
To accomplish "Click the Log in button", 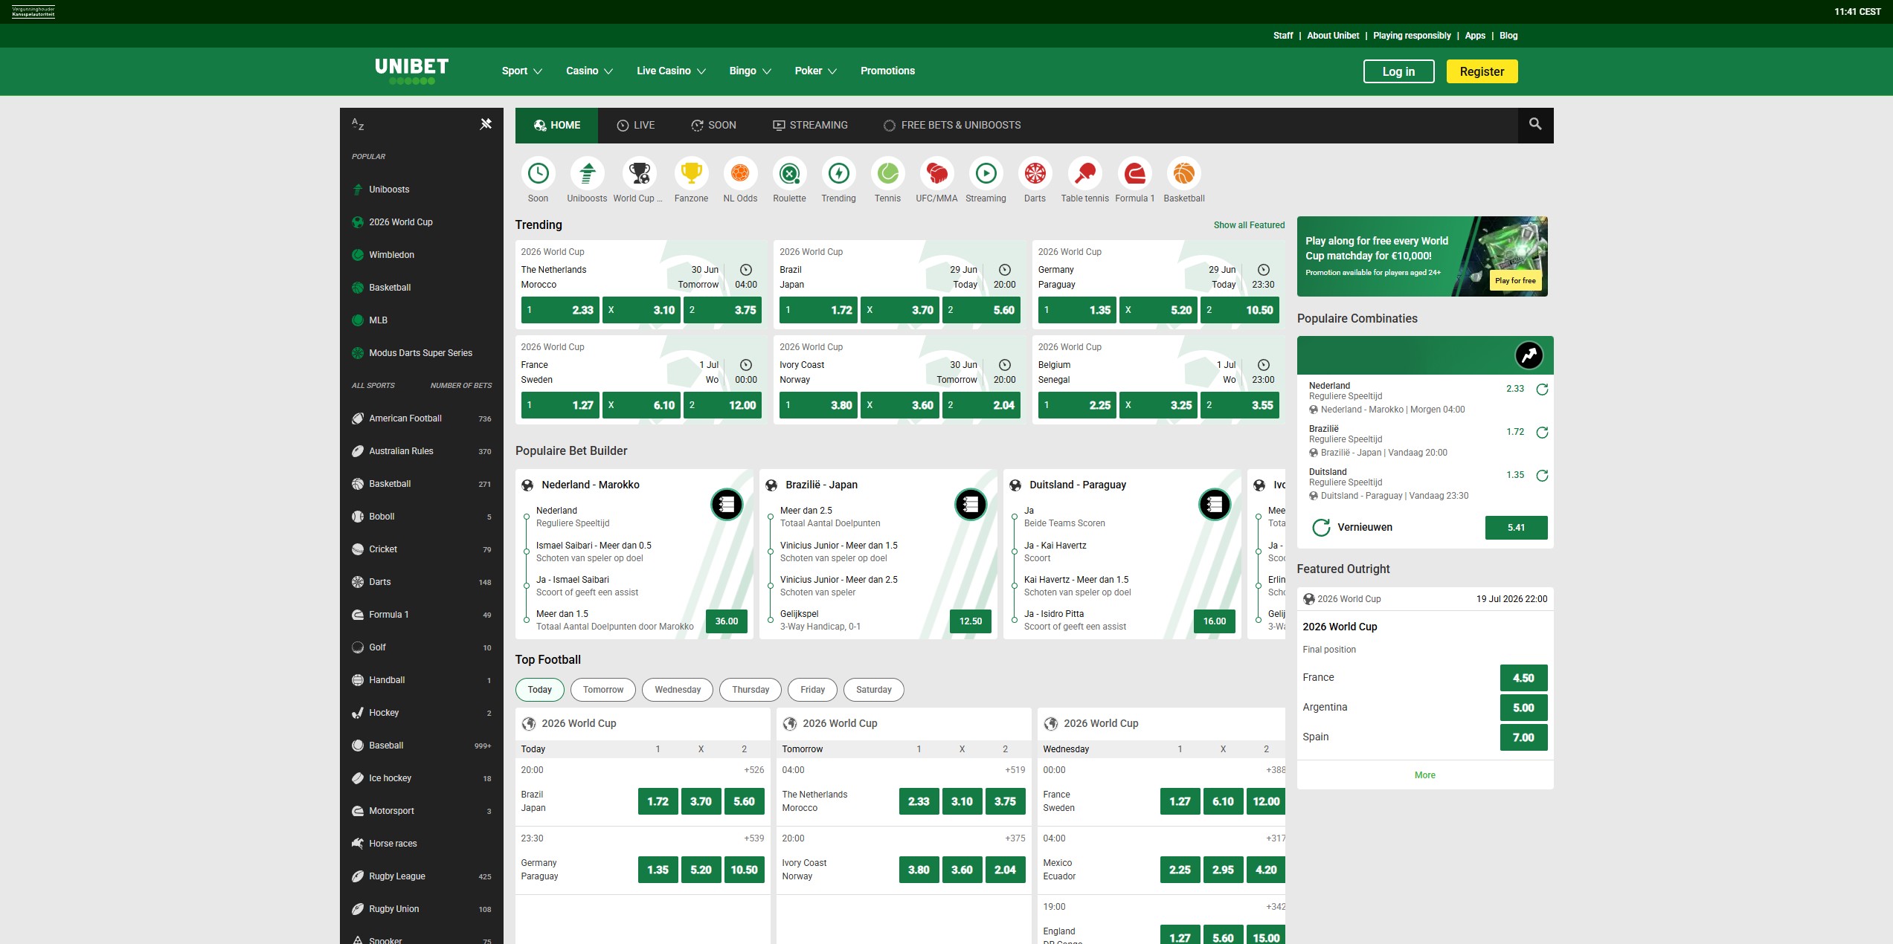I will click(x=1398, y=71).
